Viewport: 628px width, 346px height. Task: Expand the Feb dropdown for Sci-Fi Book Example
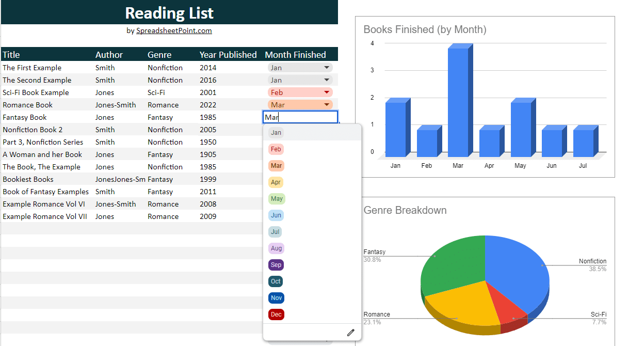pos(327,92)
